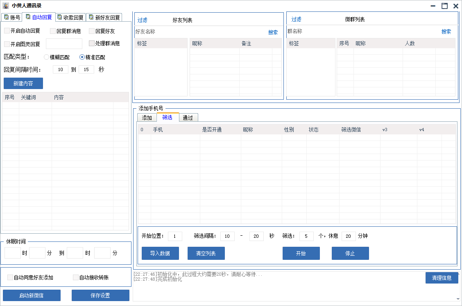Switch to the 账号 tab
This screenshot has height=306, width=462.
pos(11,17)
